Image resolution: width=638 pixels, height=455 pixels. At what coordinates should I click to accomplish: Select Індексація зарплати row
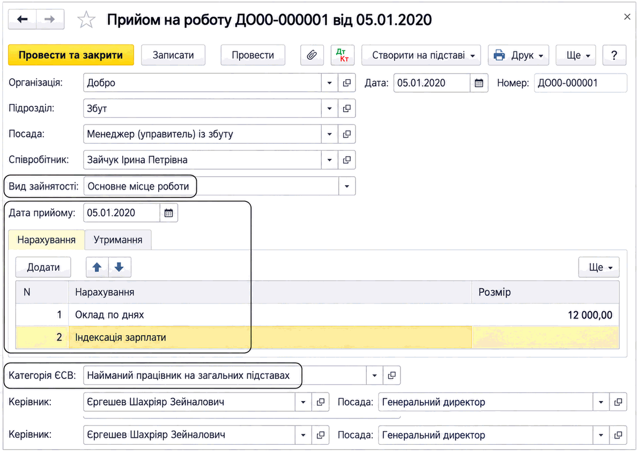click(x=317, y=337)
